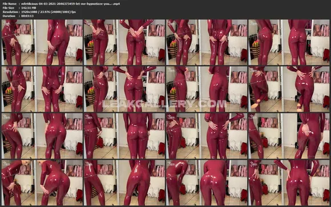Select first thumbnail in the first row

42,42
